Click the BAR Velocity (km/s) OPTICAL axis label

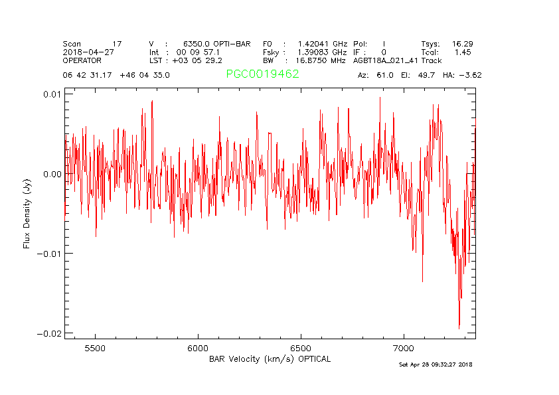pyautogui.click(x=270, y=359)
